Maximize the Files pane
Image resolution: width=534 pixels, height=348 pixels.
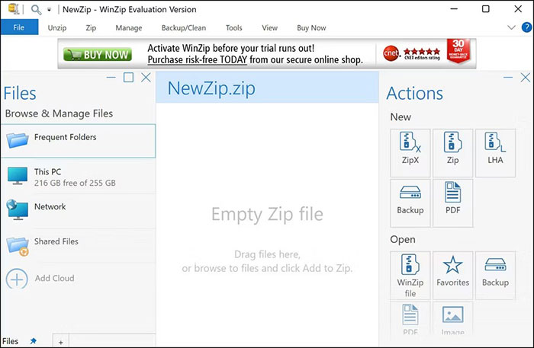click(x=128, y=78)
